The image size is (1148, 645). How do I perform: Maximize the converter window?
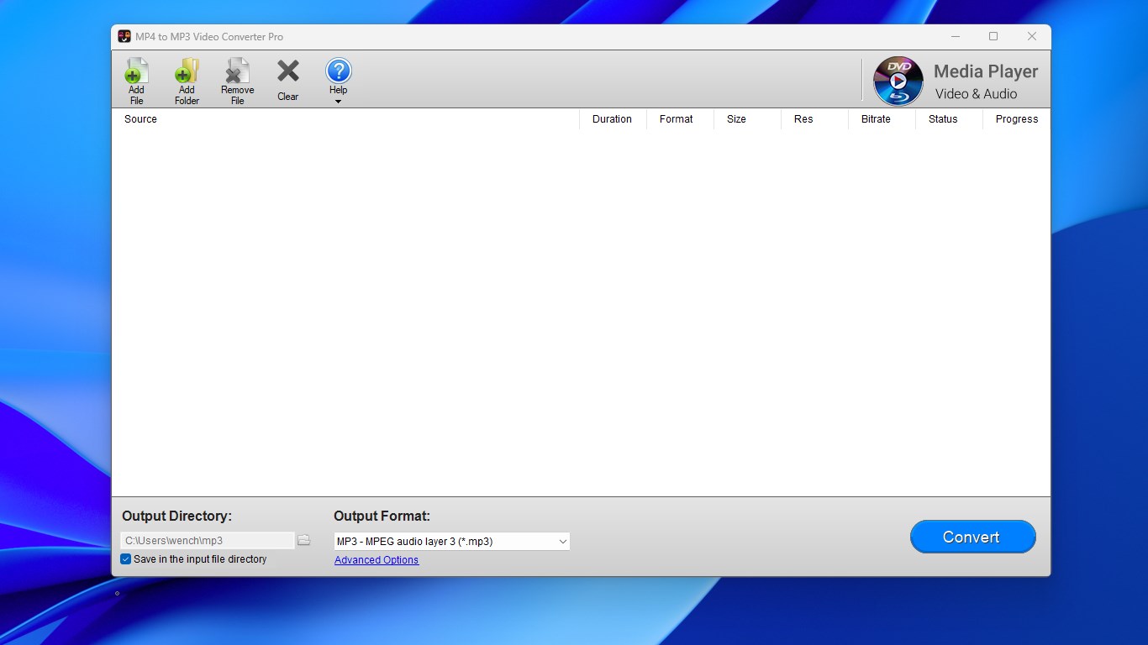click(x=993, y=37)
